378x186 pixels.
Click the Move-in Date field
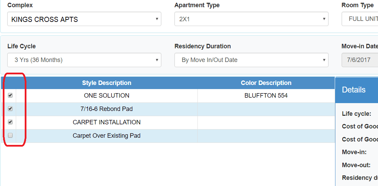coord(360,60)
